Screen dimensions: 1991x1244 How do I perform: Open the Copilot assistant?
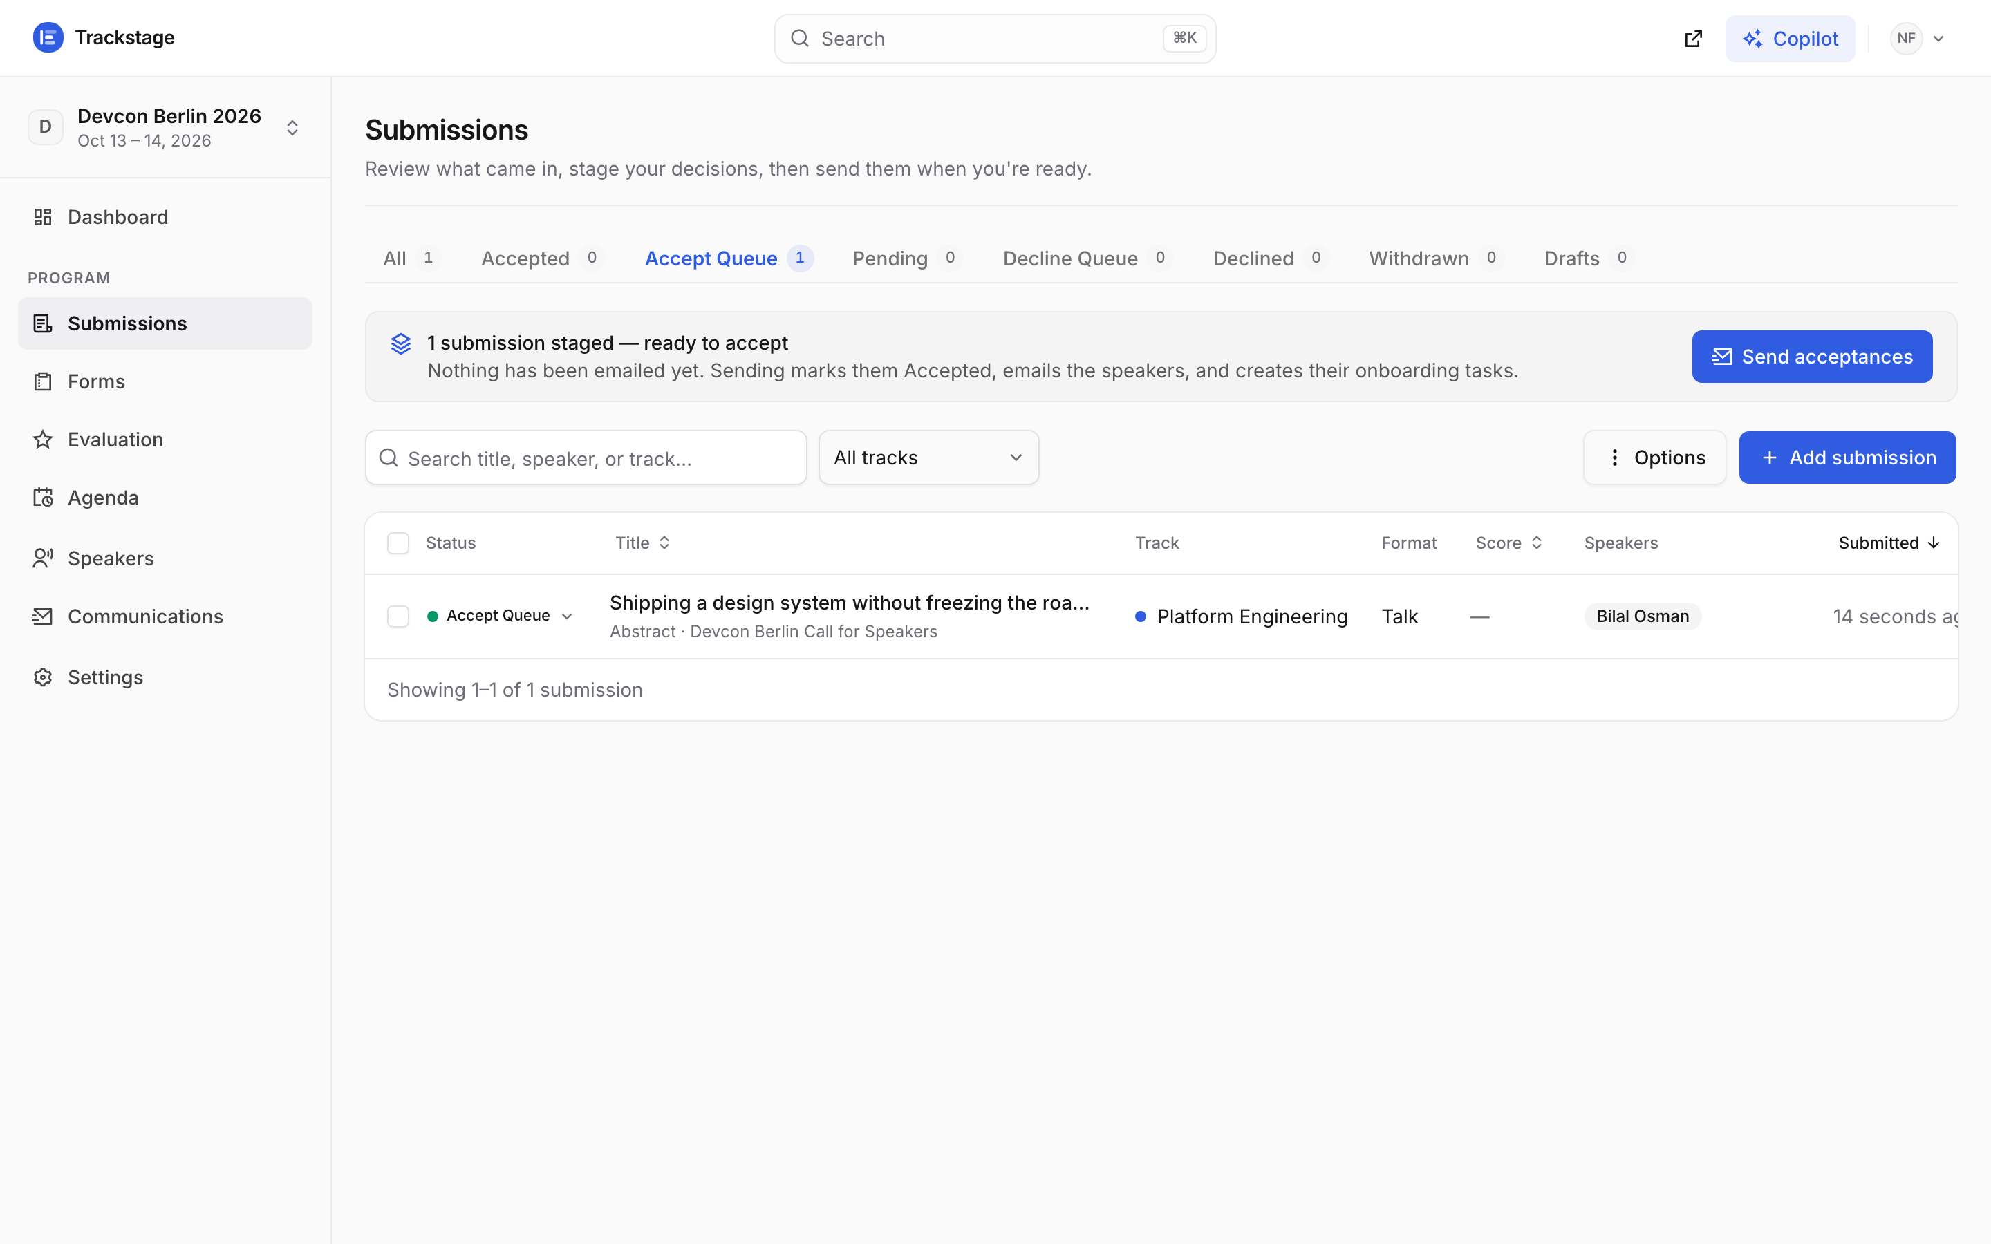point(1791,39)
